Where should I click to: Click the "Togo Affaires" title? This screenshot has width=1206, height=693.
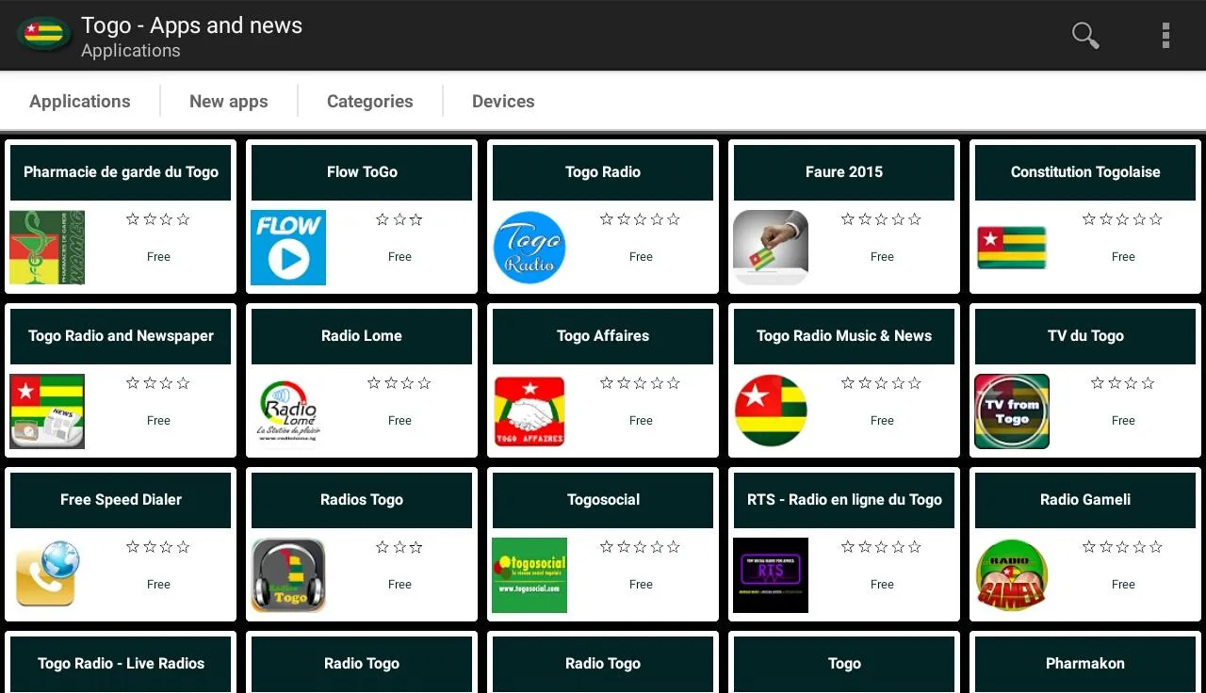tap(603, 336)
